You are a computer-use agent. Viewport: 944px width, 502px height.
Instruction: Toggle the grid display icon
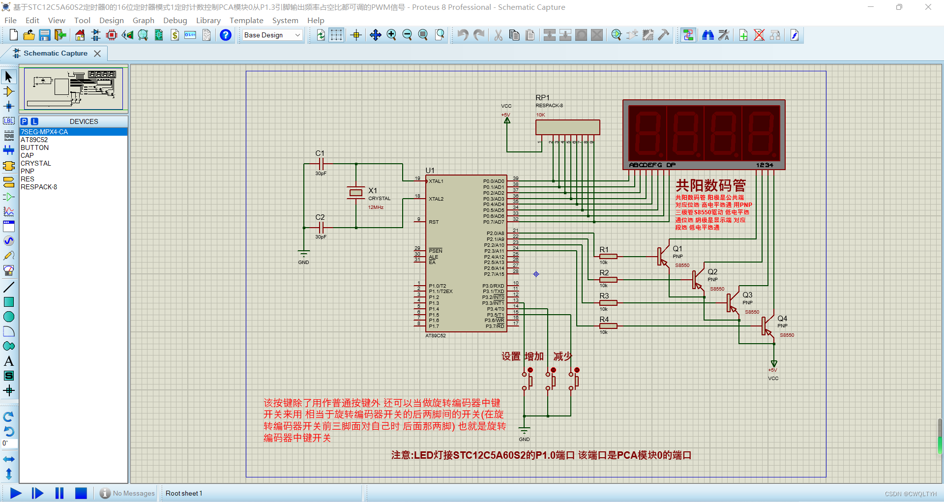click(336, 35)
